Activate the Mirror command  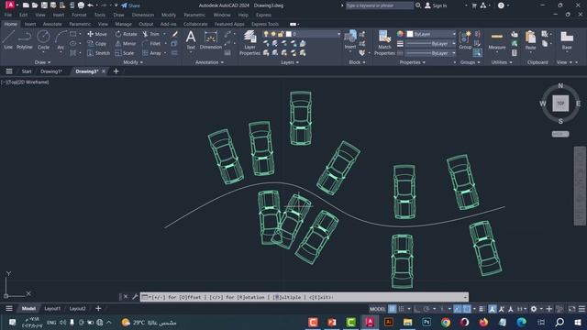pyautogui.click(x=126, y=43)
